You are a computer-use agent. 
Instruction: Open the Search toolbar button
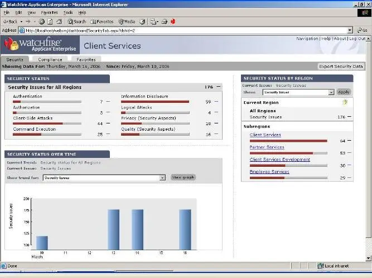point(76,22)
